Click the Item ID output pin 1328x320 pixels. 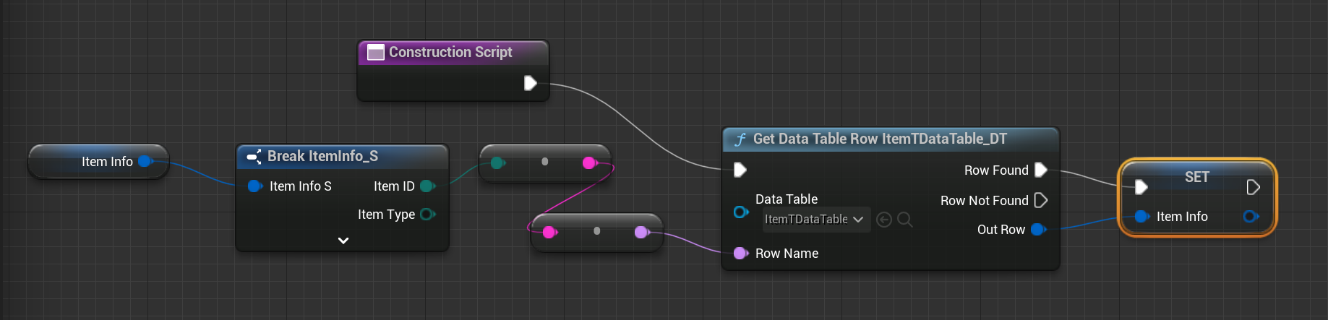click(x=427, y=186)
